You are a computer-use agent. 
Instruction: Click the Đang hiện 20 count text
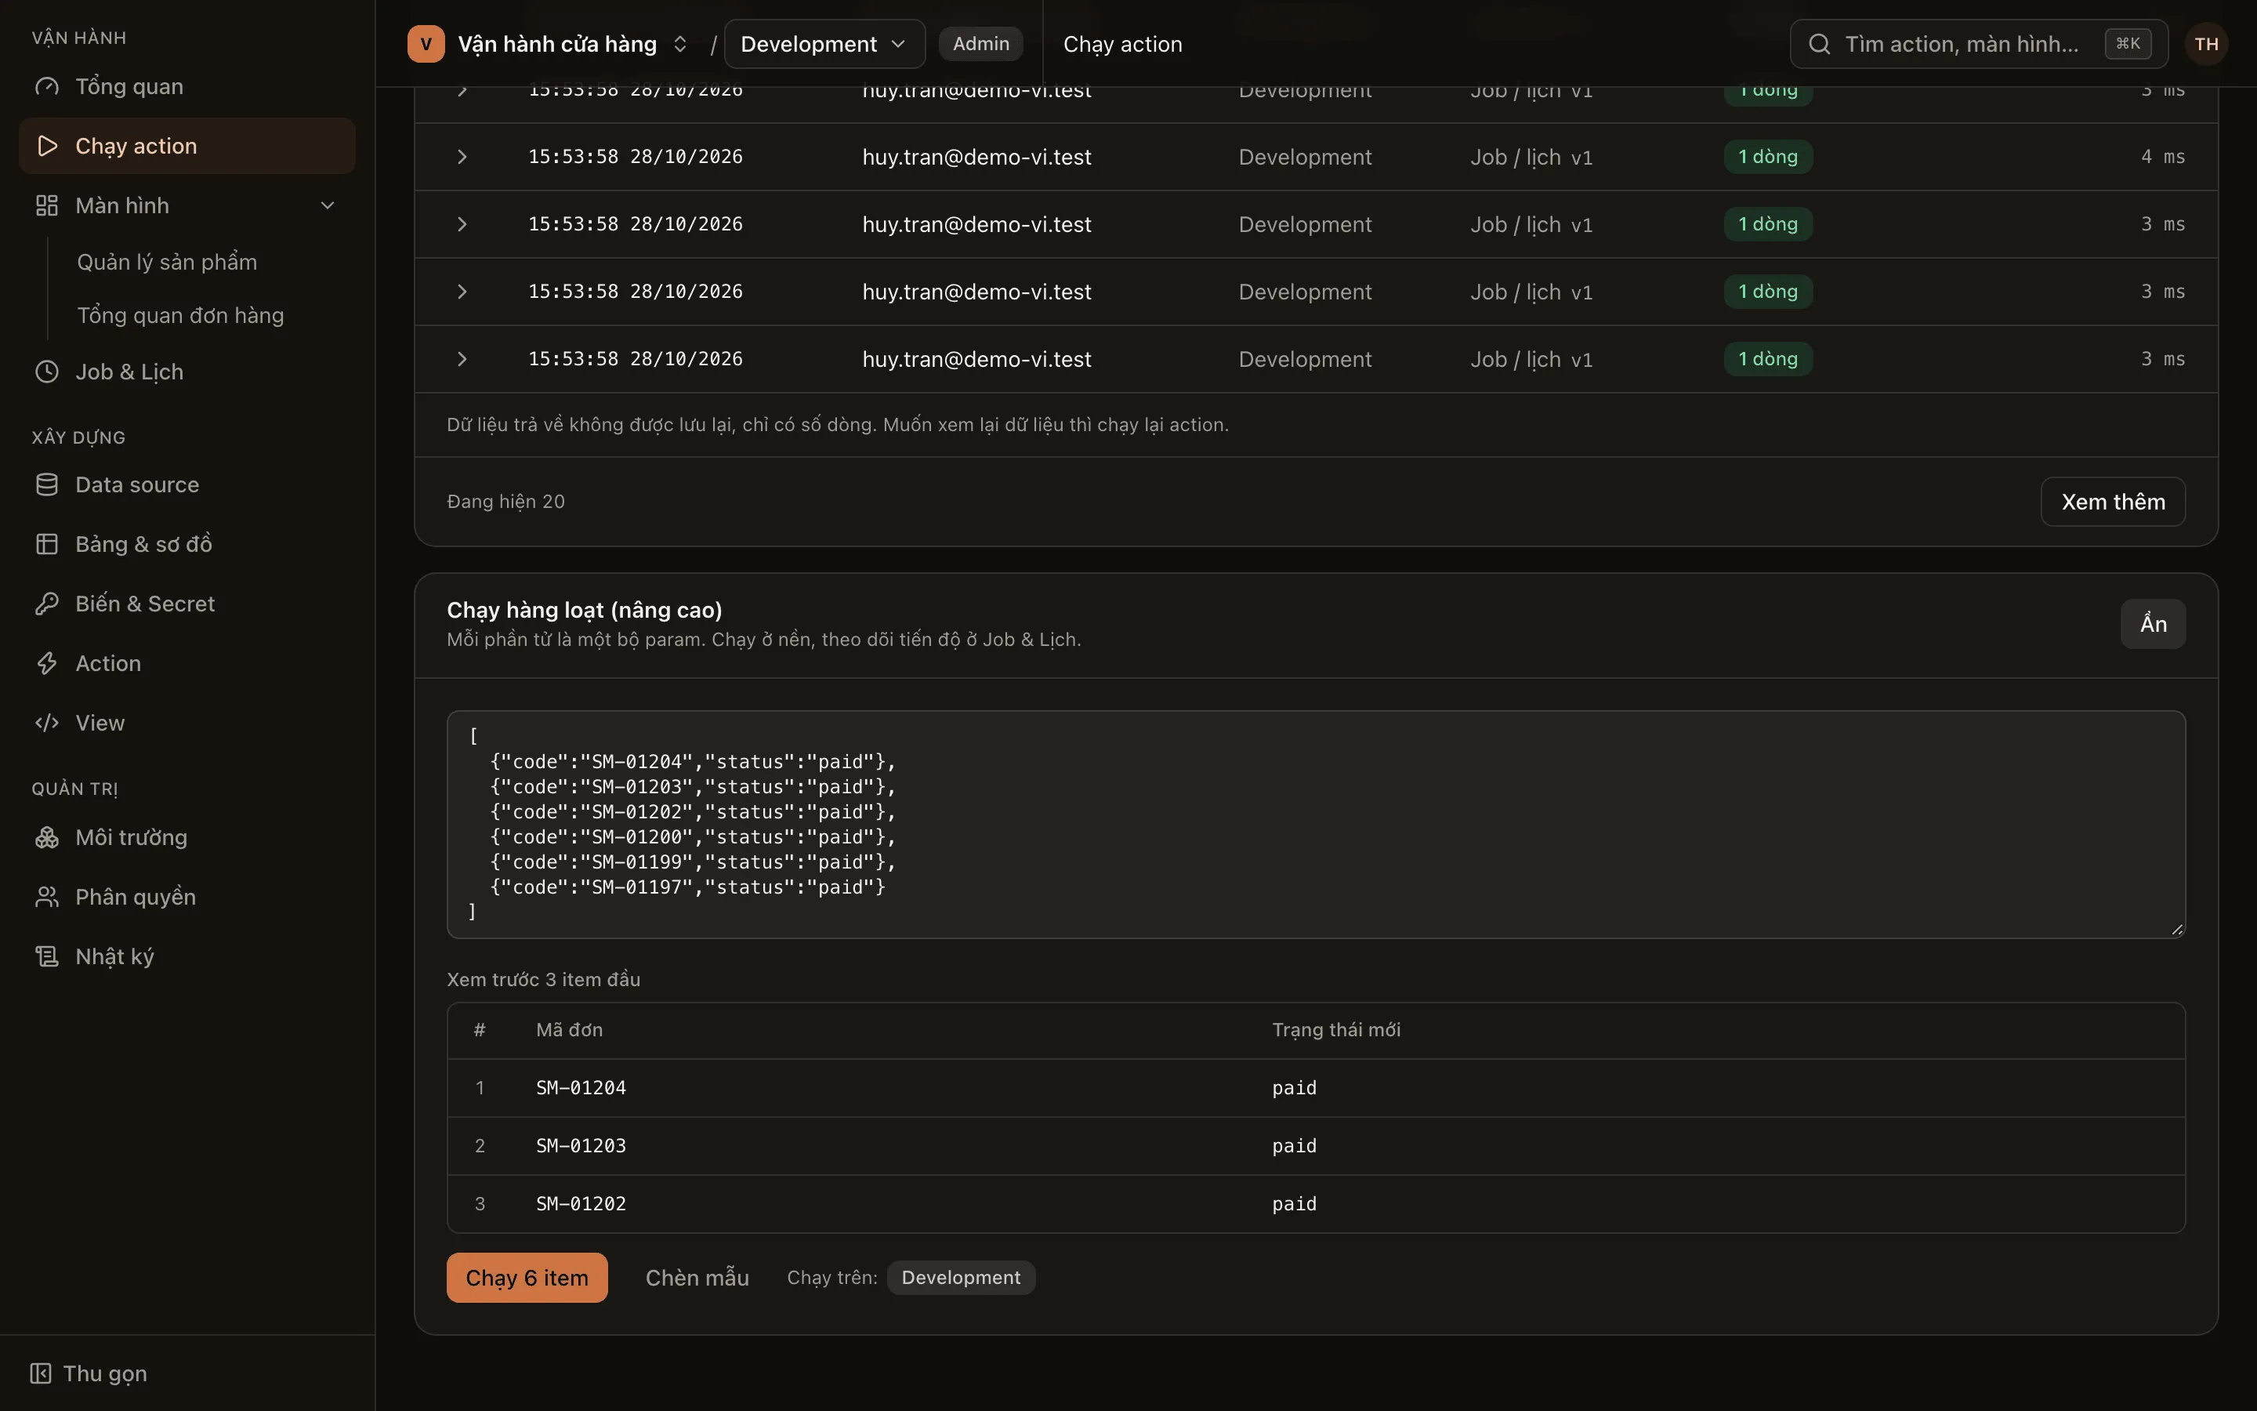(x=505, y=502)
